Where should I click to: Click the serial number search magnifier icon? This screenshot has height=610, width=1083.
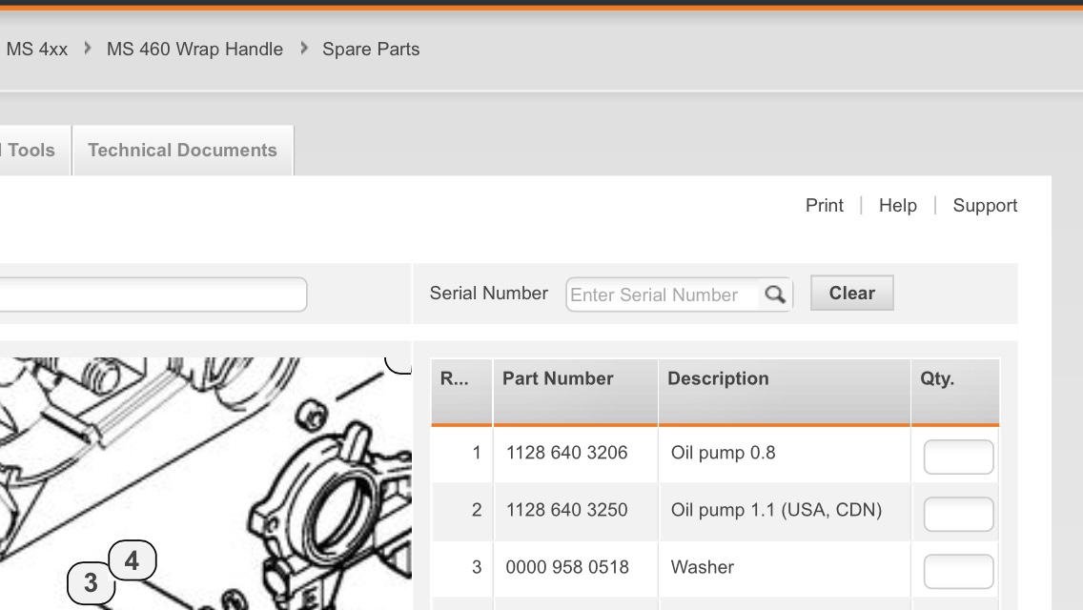click(x=775, y=295)
